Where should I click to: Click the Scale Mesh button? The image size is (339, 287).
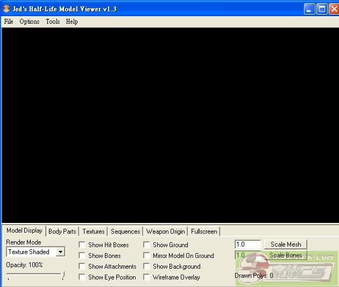(x=286, y=244)
